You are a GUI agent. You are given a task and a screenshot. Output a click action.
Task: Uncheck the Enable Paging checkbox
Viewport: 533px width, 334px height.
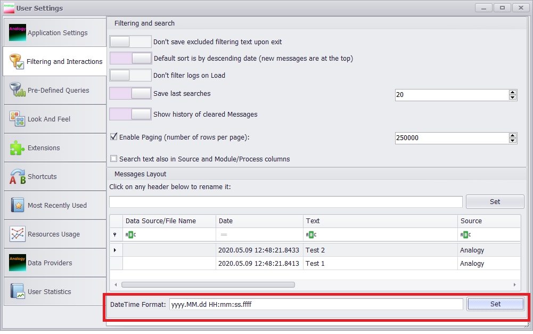click(114, 136)
